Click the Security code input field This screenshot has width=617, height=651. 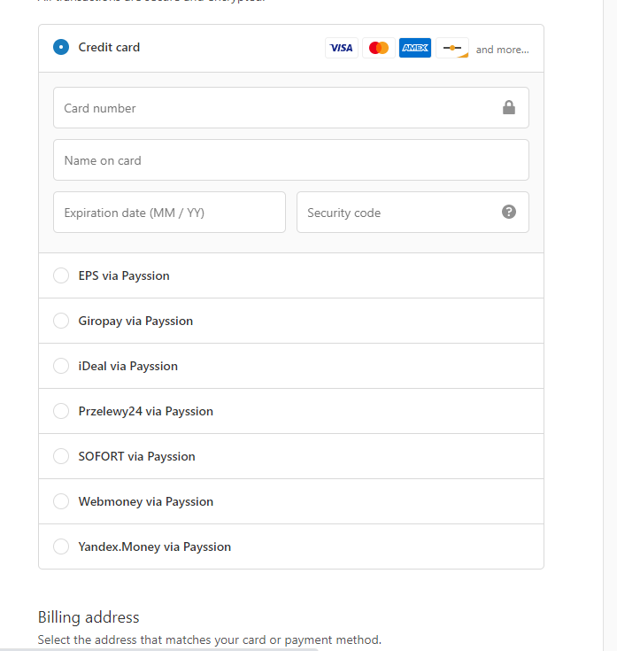click(413, 213)
